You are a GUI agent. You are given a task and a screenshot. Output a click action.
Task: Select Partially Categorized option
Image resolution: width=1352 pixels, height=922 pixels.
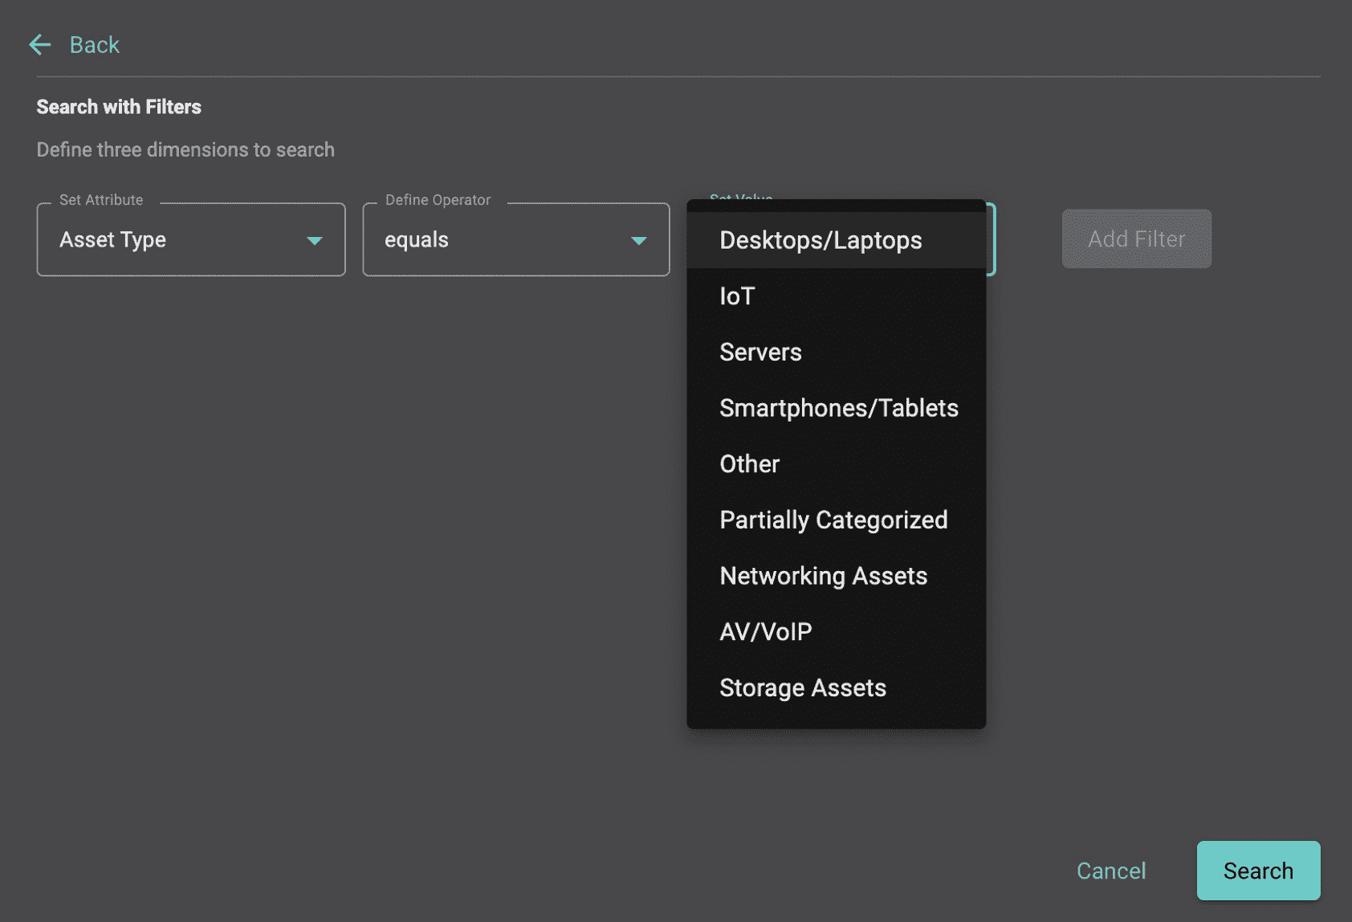837,520
